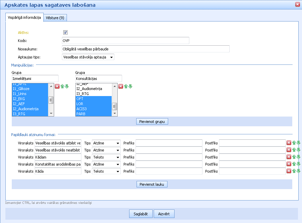Delete the Izmeklējumi group with red X
This screenshot has width=302, height=223.
tap(57, 86)
